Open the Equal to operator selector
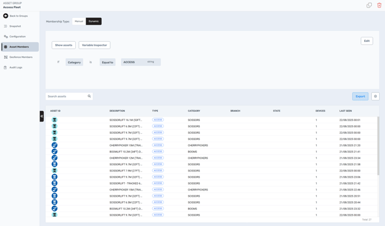Image resolution: width=385 pixels, height=226 pixels. [x=107, y=63]
